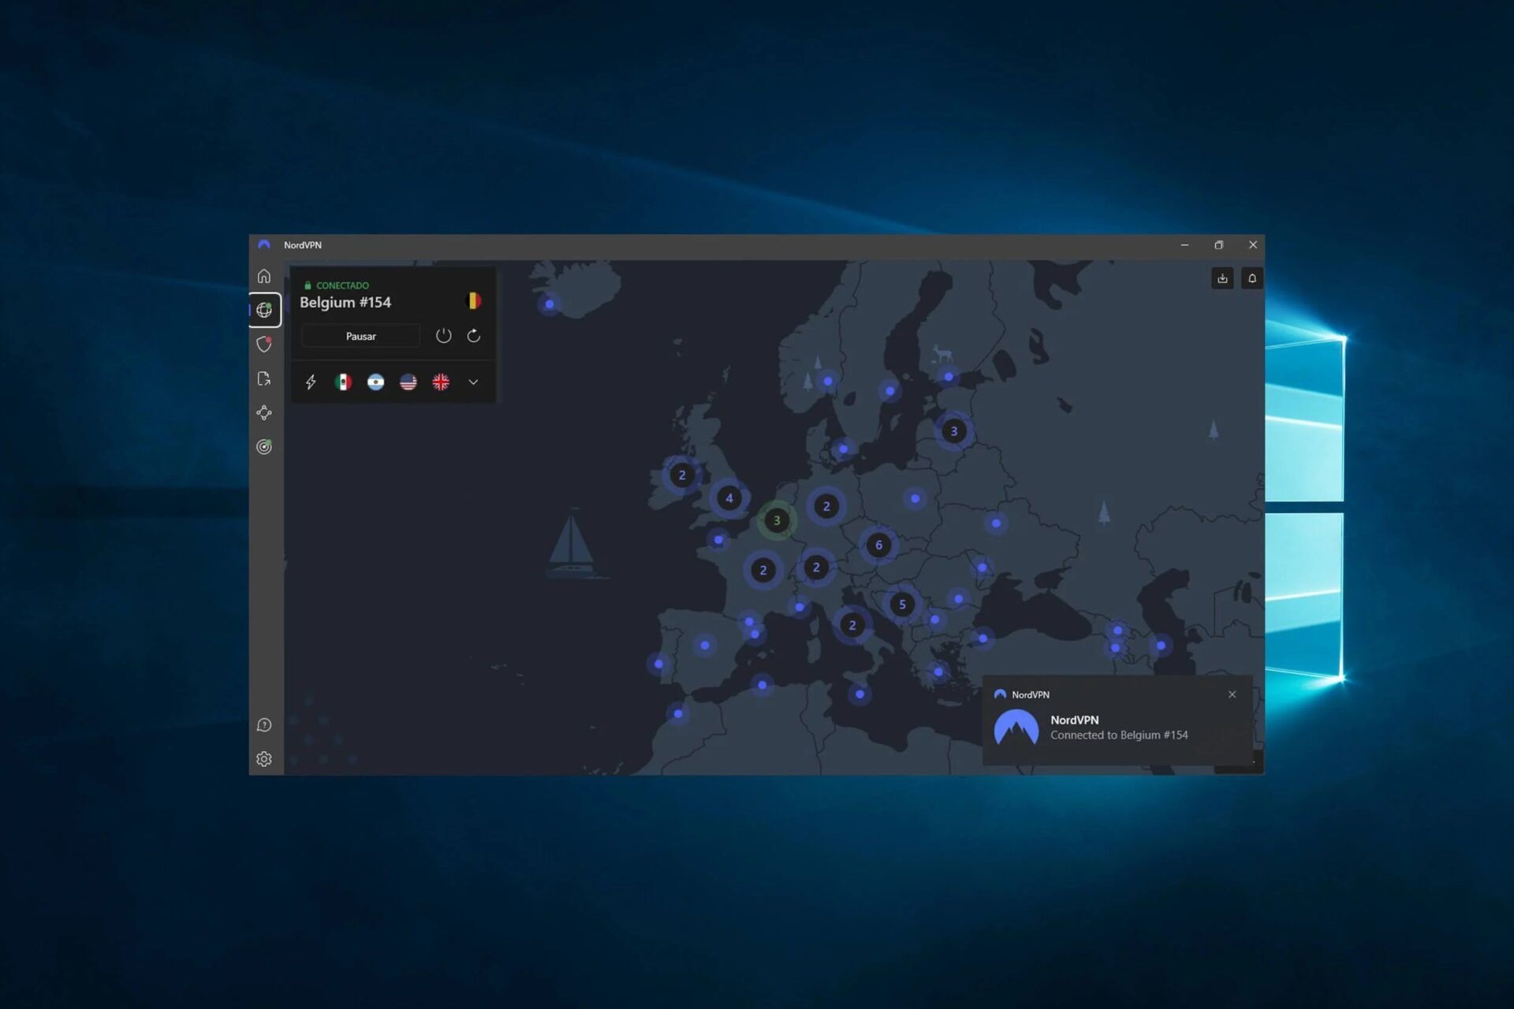Viewport: 1514px width, 1009px height.
Task: Click the 'Connected to Belgium #154' notification text
Action: pos(1119,735)
